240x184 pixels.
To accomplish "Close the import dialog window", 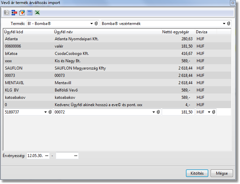I will (233, 3).
